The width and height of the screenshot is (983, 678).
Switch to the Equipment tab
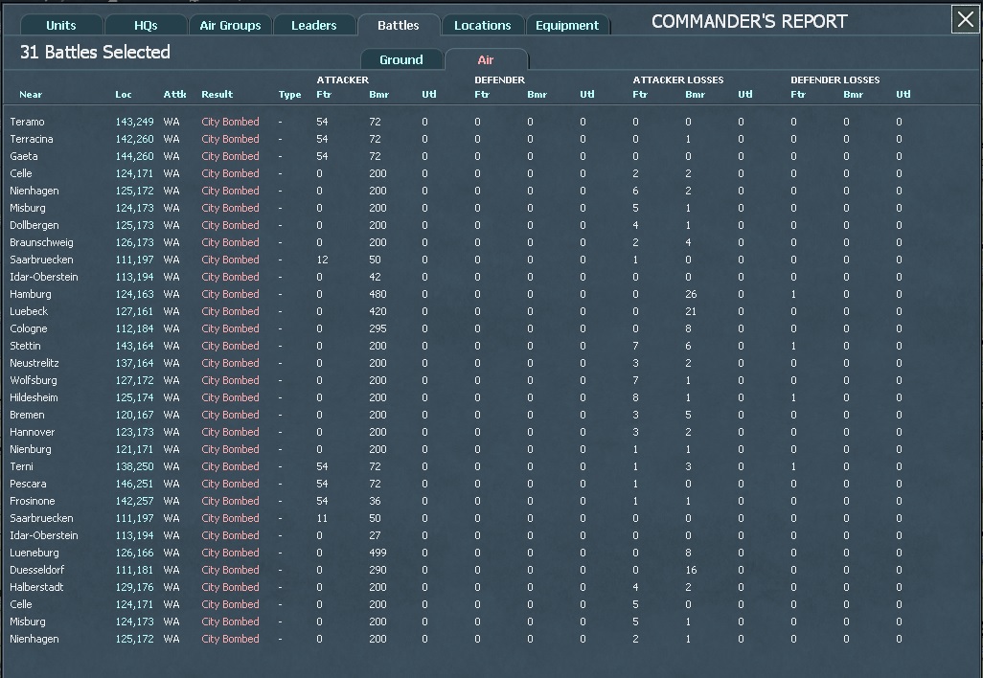point(567,25)
